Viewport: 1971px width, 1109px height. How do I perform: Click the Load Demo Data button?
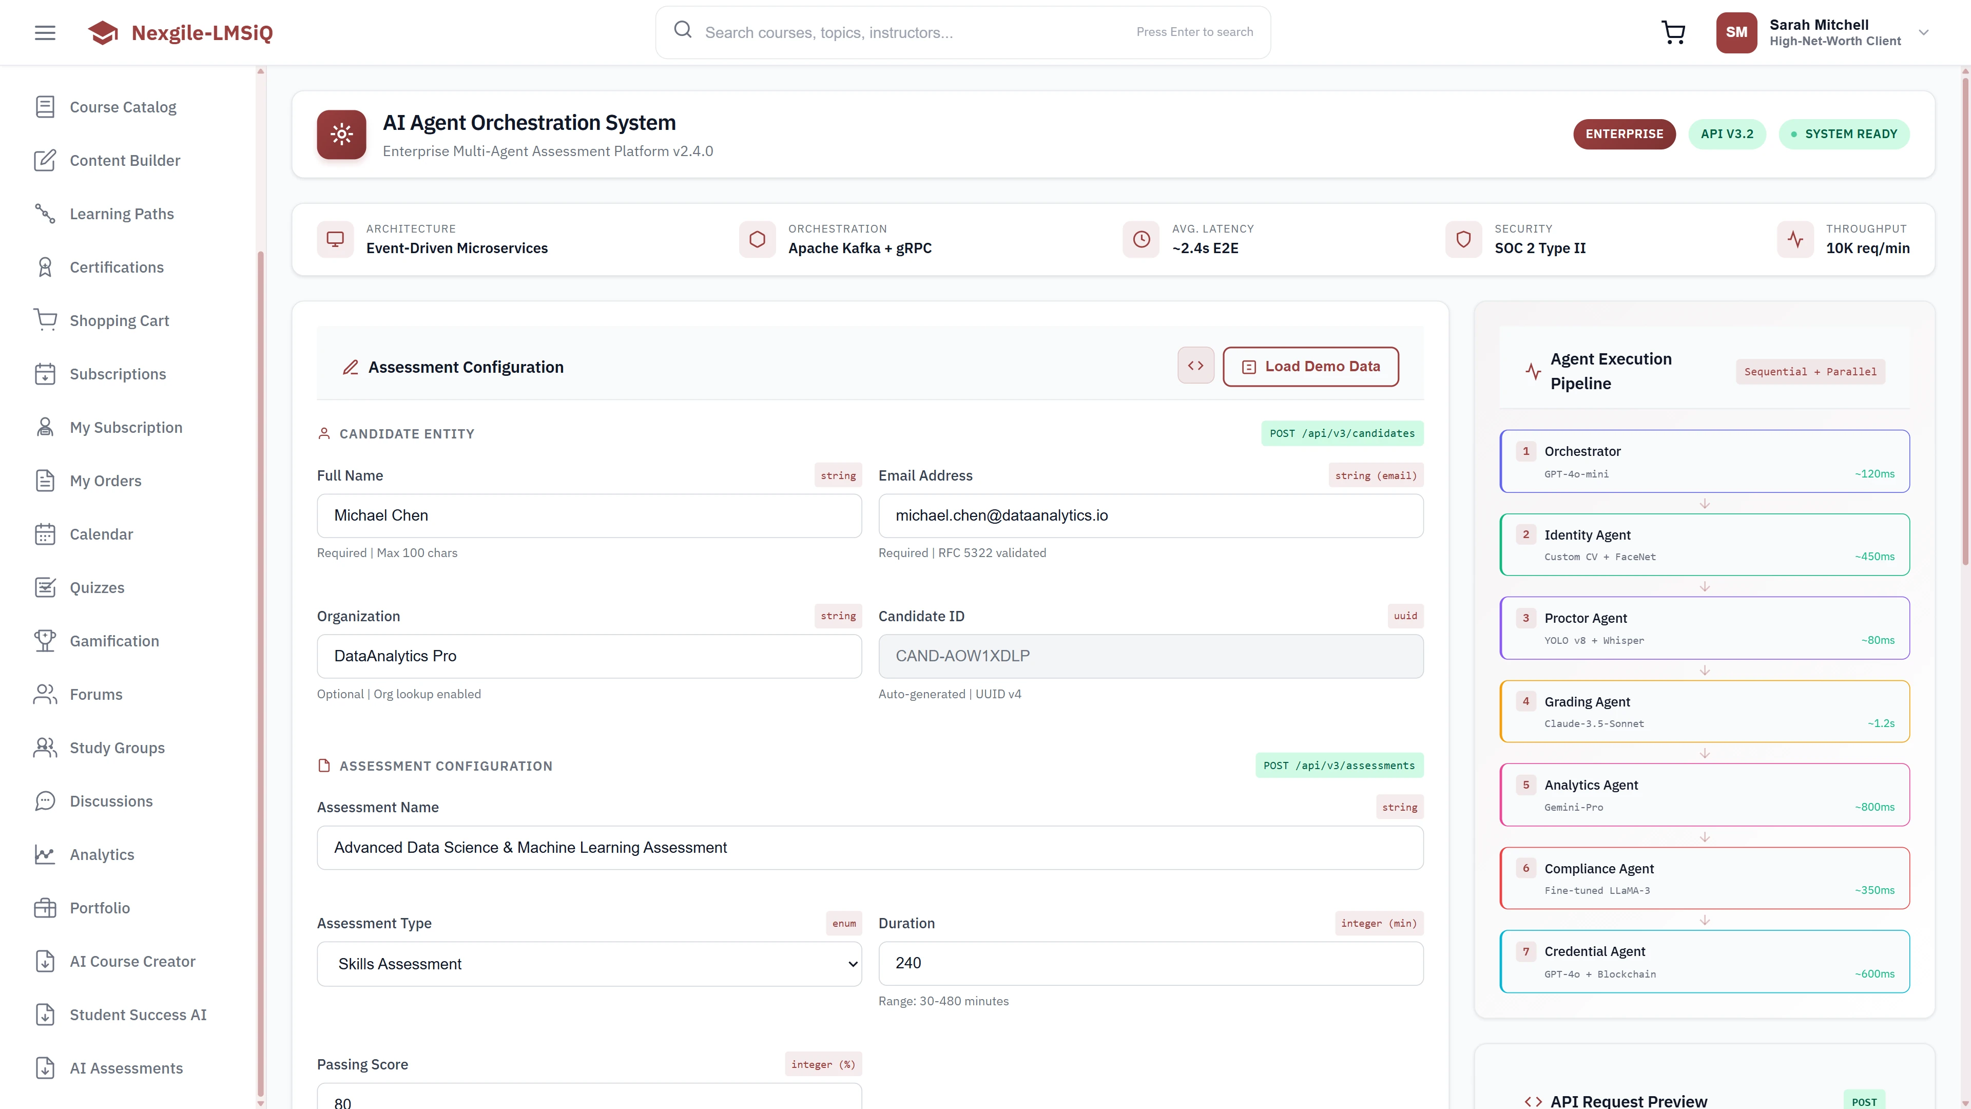coord(1311,366)
